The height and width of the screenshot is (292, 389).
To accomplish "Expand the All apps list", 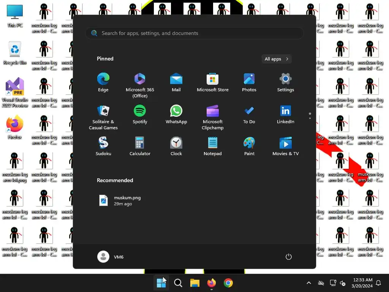I will [277, 59].
